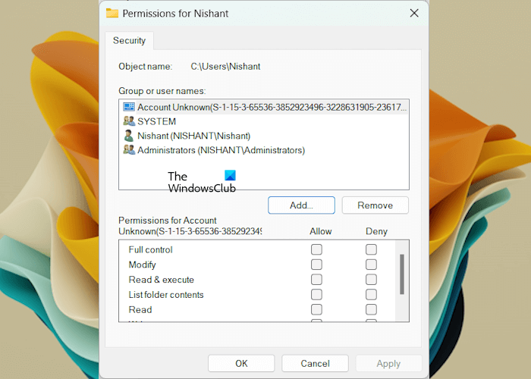The width and height of the screenshot is (531, 379).
Task: Check Deny for Modify
Action: click(371, 265)
